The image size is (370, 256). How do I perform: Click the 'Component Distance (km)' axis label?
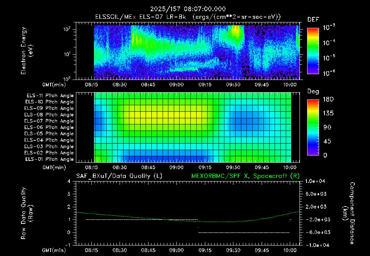coord(349,213)
